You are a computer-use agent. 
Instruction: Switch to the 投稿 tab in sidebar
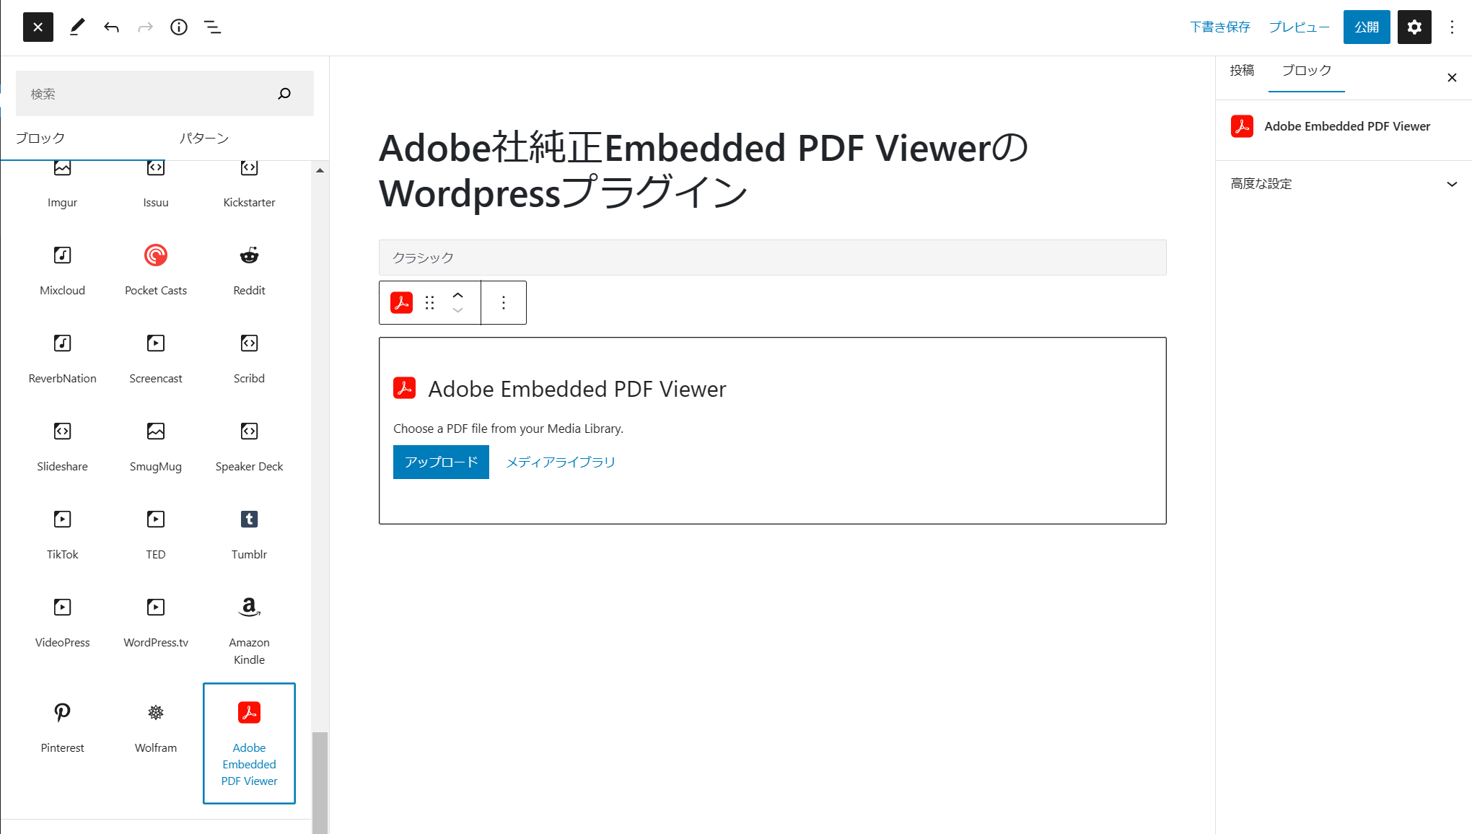click(x=1242, y=70)
